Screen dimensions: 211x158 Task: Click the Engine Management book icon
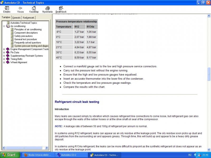[8, 49]
